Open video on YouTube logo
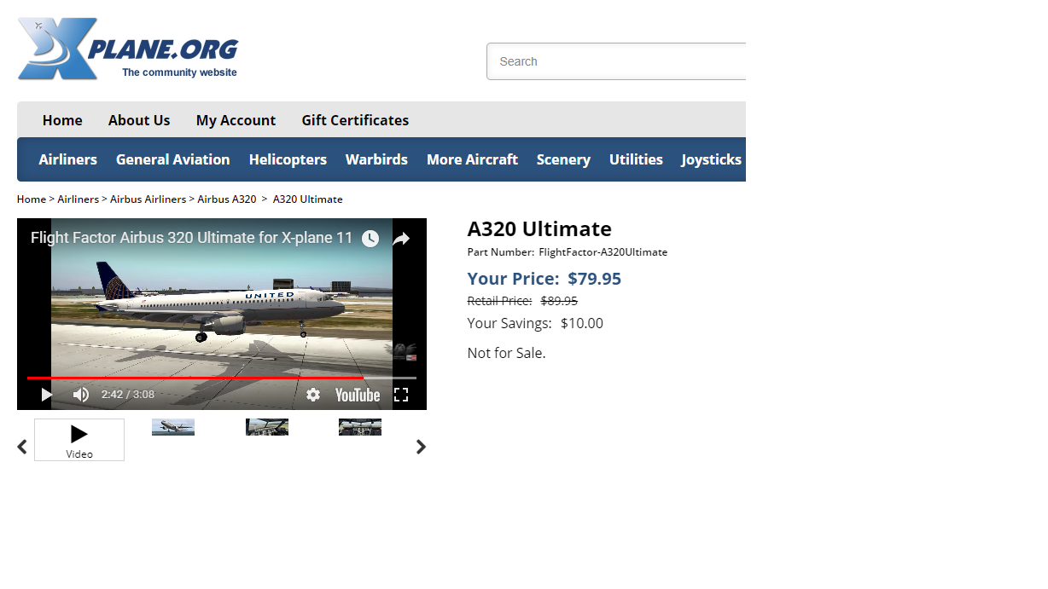Viewport: 1048px width, 589px height. (358, 395)
